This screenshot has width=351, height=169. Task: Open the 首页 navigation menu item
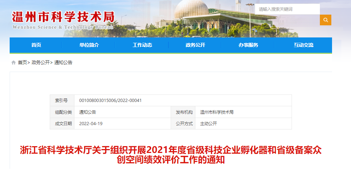[36, 45]
